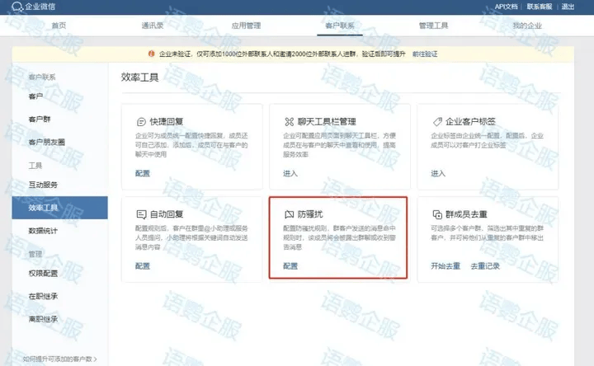Expand 如何提升可添加的客户数 at sidebar bottom
Image resolution: width=594 pixels, height=366 pixels.
click(59, 359)
